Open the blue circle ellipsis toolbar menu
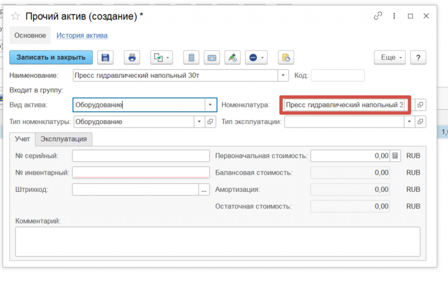The height and width of the screenshot is (282, 448). 256,57
